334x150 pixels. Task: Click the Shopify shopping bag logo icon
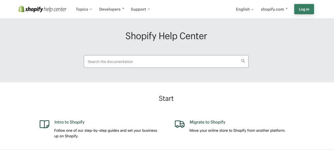pyautogui.click(x=21, y=9)
